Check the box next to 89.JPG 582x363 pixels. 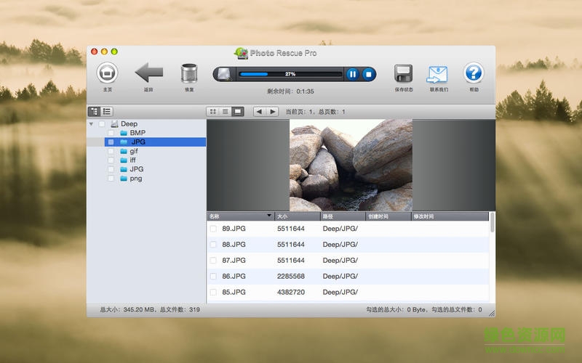pyautogui.click(x=213, y=229)
